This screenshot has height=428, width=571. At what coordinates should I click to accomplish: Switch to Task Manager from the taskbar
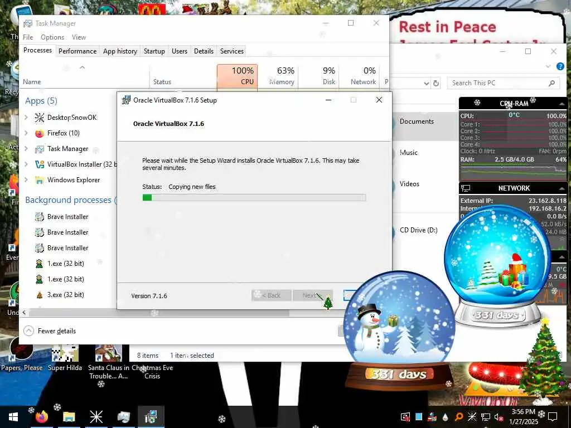pyautogui.click(x=123, y=417)
